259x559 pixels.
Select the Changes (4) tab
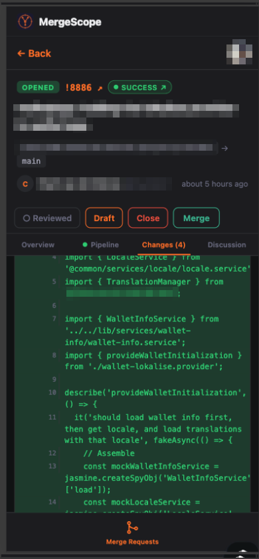click(x=164, y=245)
